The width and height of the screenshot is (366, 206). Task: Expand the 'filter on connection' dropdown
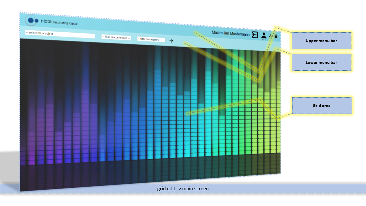(116, 37)
